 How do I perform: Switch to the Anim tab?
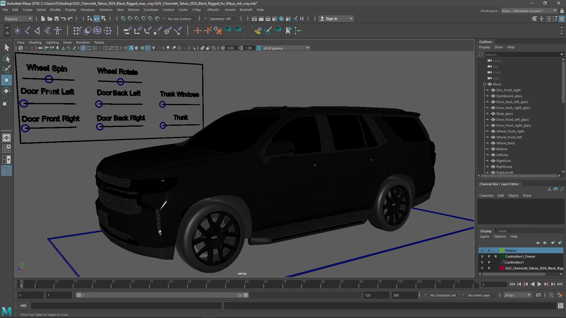tap(502, 231)
